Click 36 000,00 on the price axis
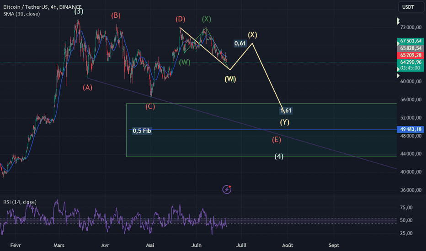 pyautogui.click(x=411, y=190)
